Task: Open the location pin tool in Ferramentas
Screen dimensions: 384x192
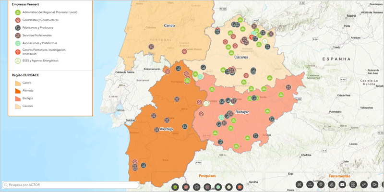Action: (x=321, y=185)
